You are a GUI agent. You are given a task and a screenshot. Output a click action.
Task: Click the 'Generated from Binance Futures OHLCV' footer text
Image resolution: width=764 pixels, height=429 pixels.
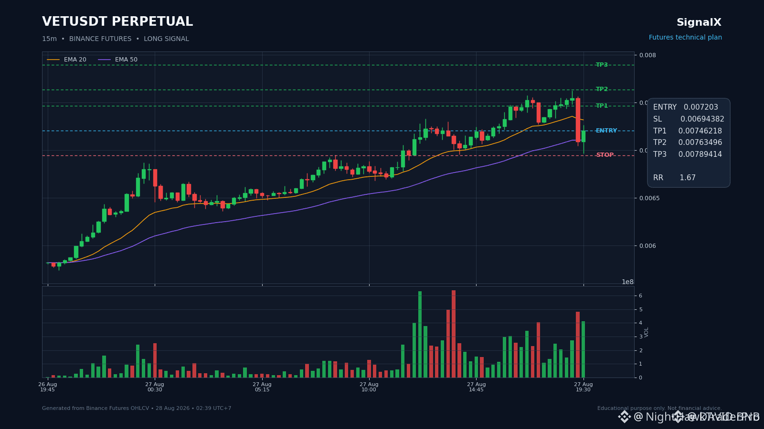pos(137,409)
